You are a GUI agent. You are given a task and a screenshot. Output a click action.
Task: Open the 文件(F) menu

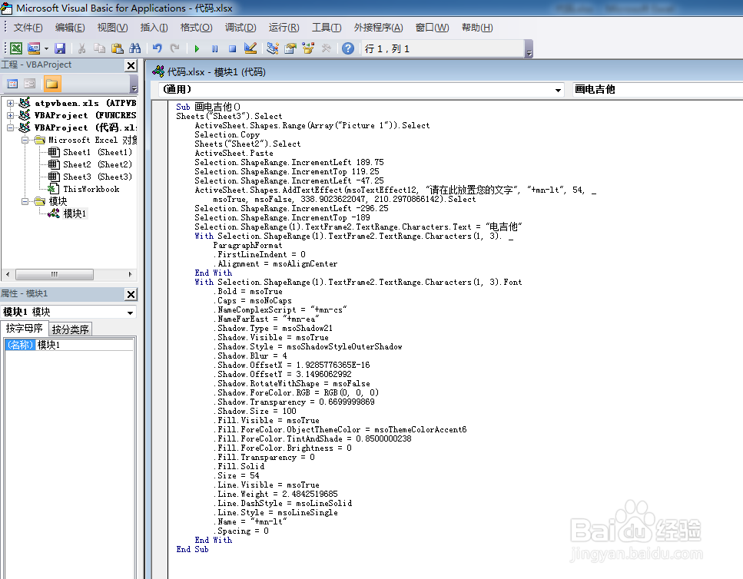coord(28,28)
